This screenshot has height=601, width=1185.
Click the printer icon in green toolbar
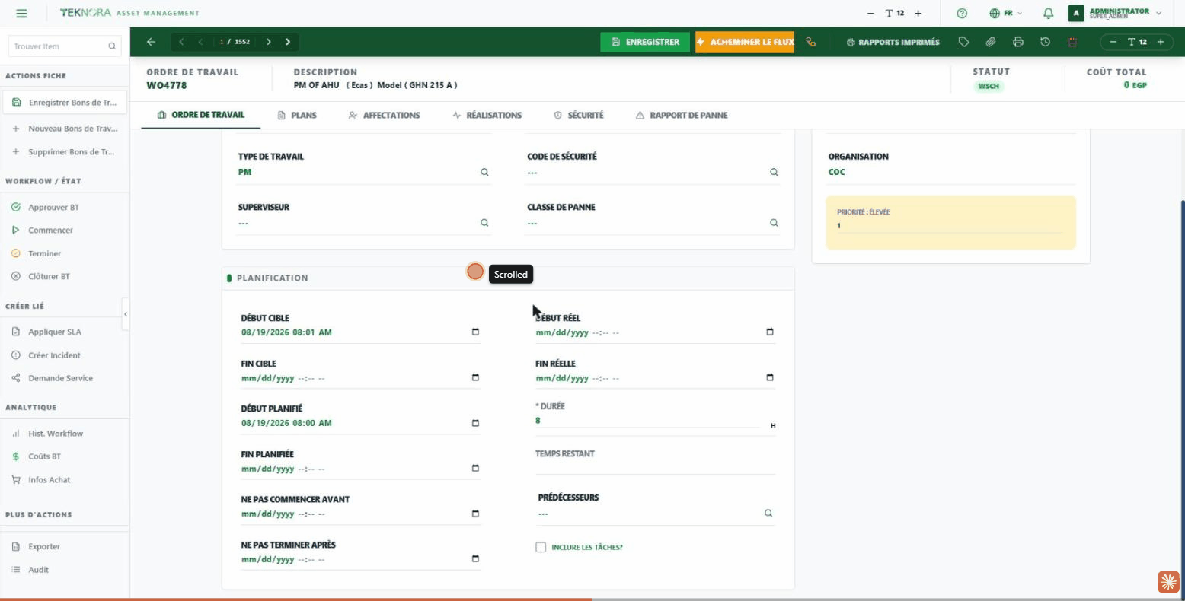coord(1018,42)
